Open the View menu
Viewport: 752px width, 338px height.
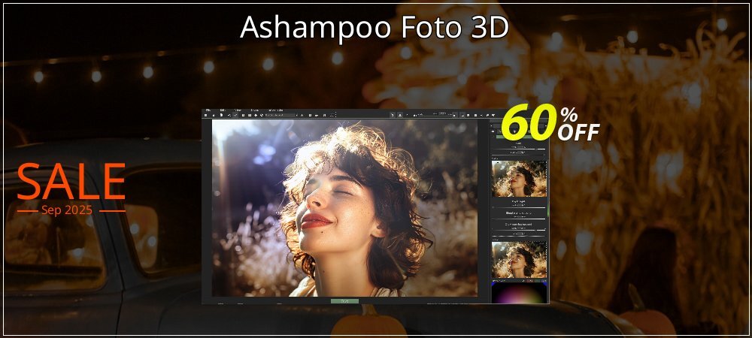[x=238, y=110]
